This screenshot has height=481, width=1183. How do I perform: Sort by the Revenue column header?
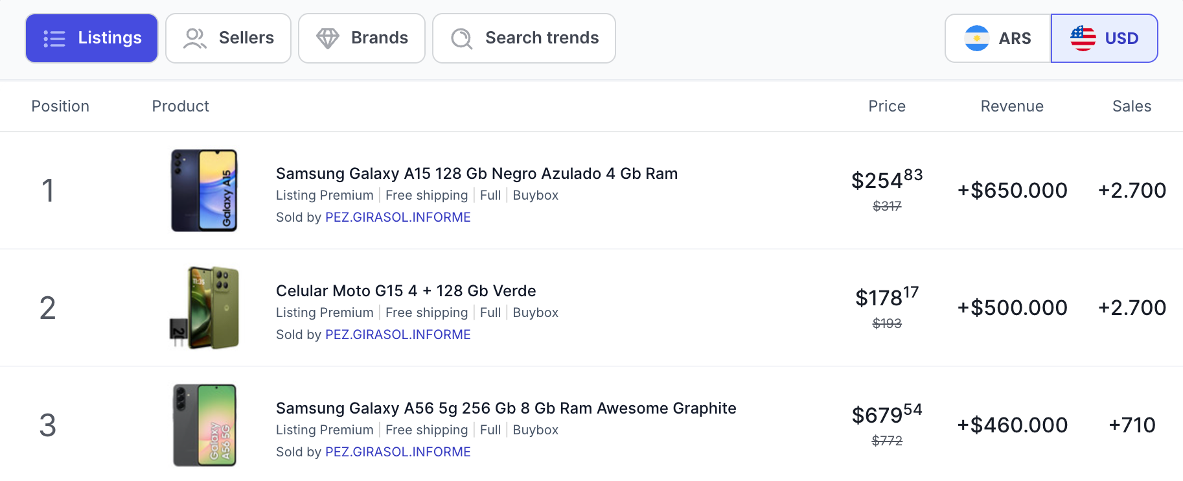click(1011, 106)
